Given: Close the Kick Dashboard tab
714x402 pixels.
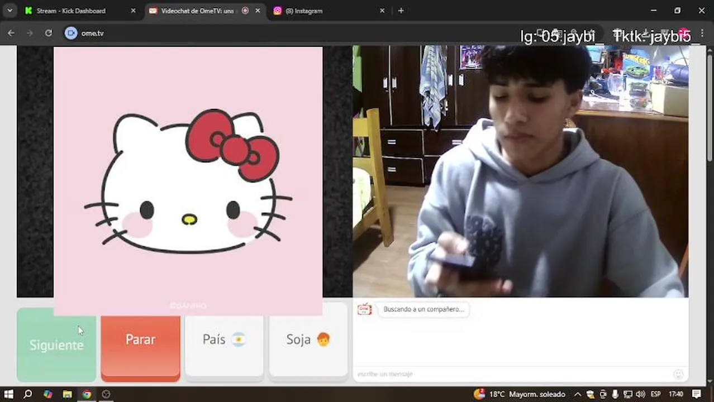Looking at the screenshot, I should point(133,11).
